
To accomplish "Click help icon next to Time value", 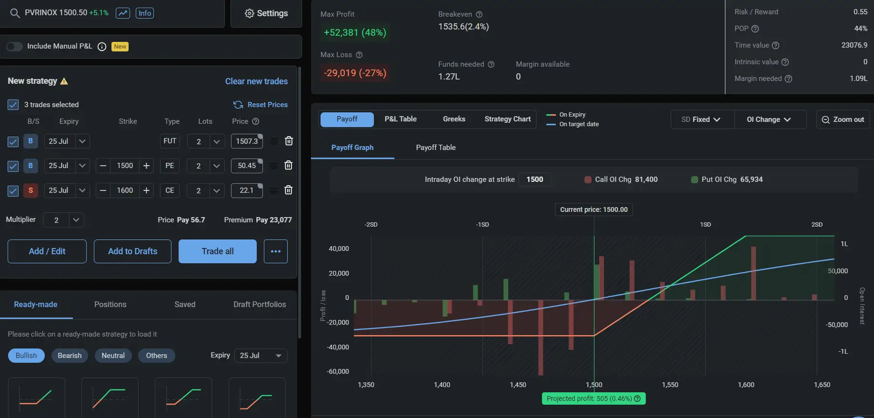I will pos(775,45).
